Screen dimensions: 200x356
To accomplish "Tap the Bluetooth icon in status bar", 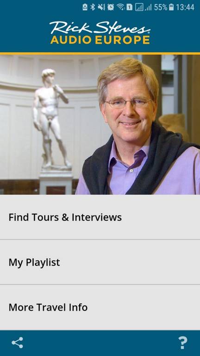I will 93,7.
